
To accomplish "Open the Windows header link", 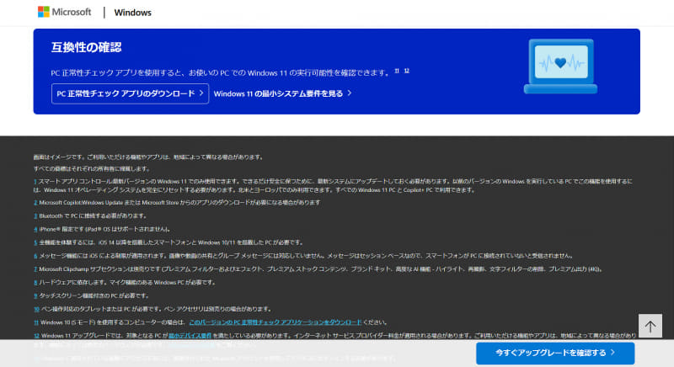I will pos(132,13).
